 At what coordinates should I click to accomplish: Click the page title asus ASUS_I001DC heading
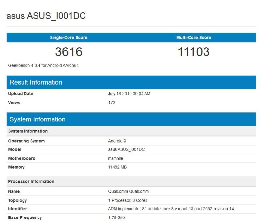[46, 16]
